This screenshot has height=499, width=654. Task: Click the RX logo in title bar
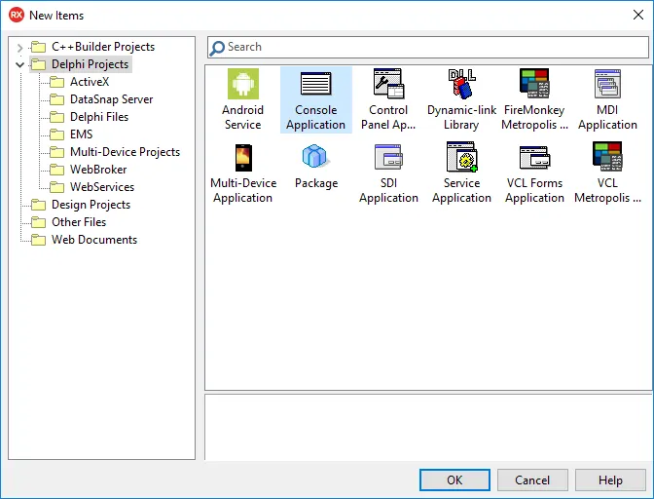point(17,15)
